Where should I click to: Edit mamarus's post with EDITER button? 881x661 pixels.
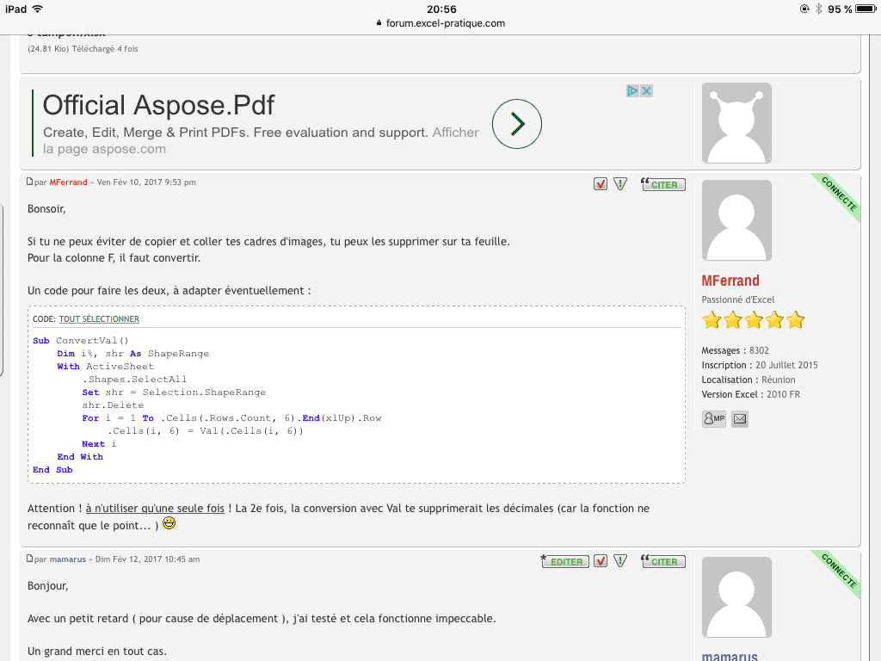565,561
